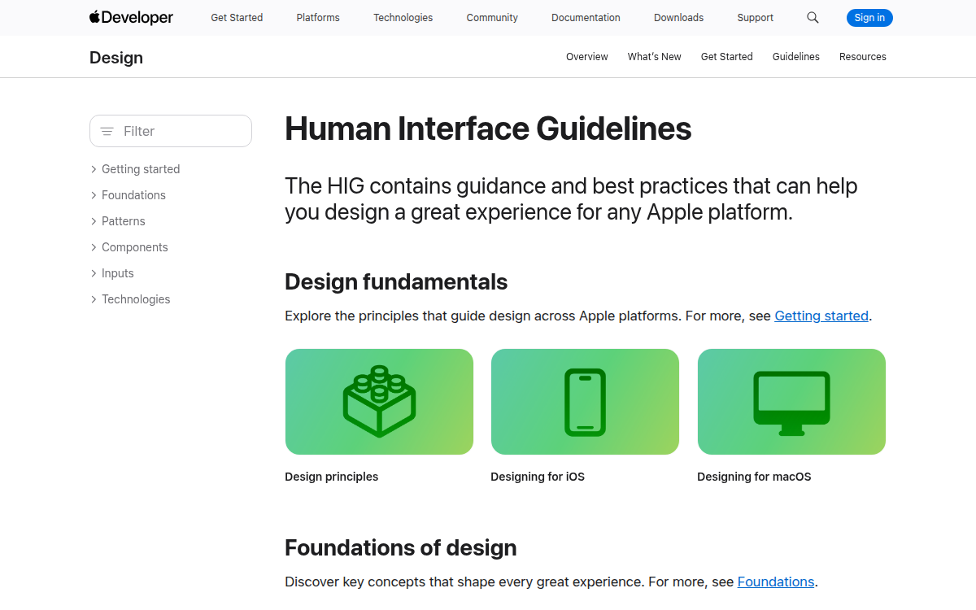
Task: Go to the Resources tab
Action: coord(863,57)
